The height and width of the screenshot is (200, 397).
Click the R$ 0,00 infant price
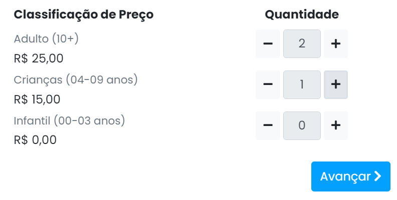(35, 140)
